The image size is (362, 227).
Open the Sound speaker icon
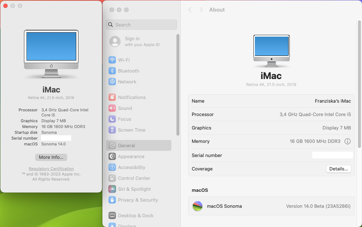click(112, 108)
